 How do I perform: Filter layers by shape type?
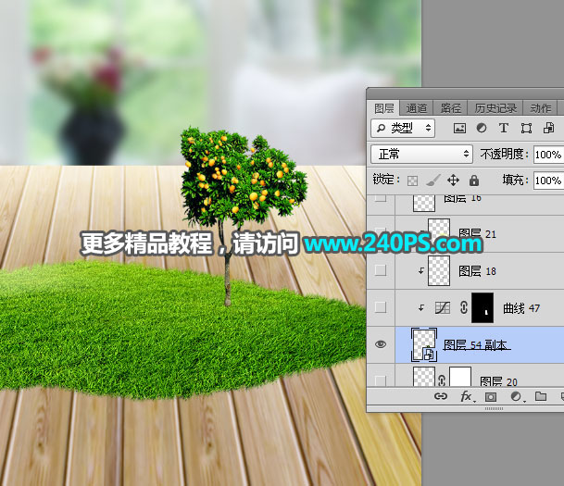click(526, 128)
